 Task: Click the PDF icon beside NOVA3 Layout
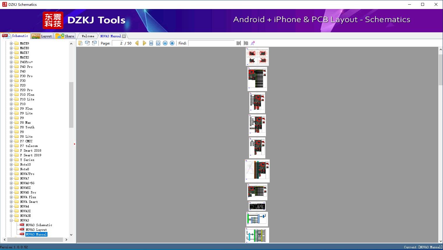(22, 229)
